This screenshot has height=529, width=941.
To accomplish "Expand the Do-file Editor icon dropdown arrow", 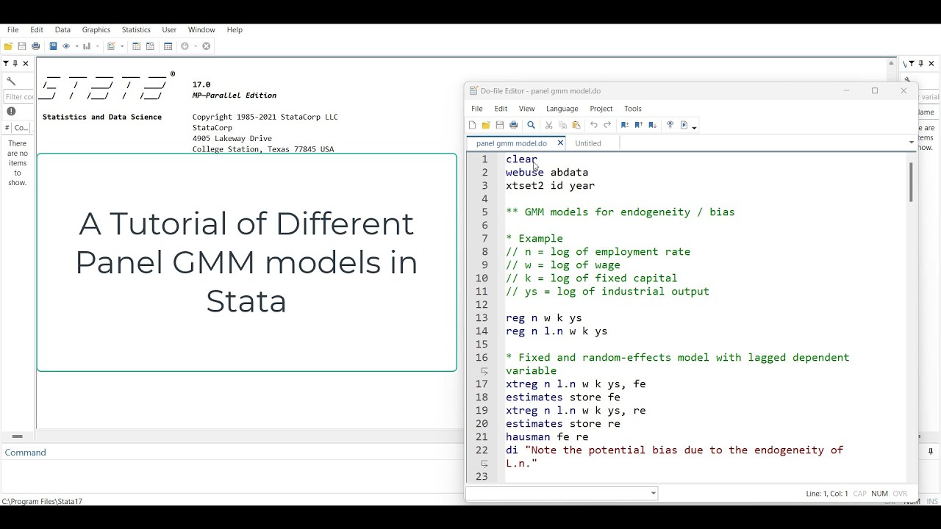I will click(x=121, y=46).
